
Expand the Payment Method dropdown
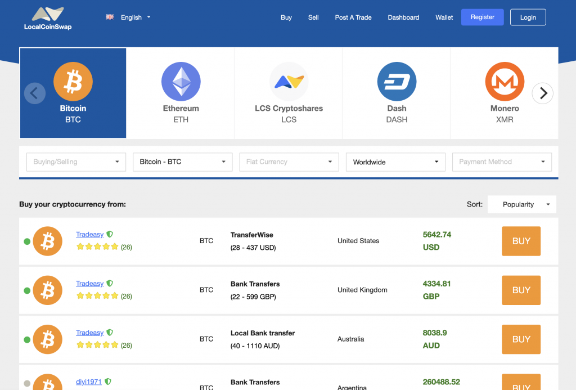click(502, 162)
